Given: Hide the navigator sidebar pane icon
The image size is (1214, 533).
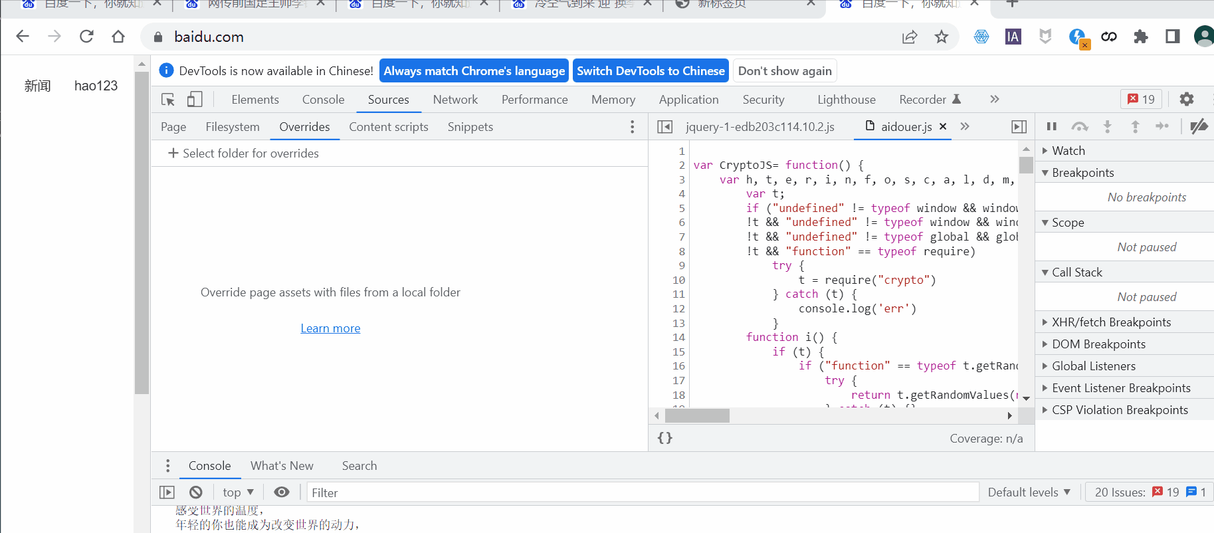Looking at the screenshot, I should click(x=664, y=126).
